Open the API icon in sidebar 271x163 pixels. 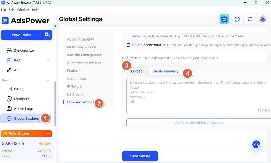(x=9, y=70)
